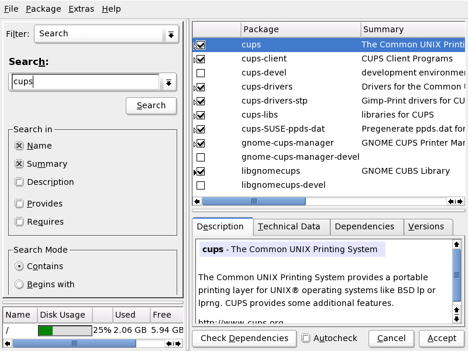Sort the list by Package column header

point(299,29)
